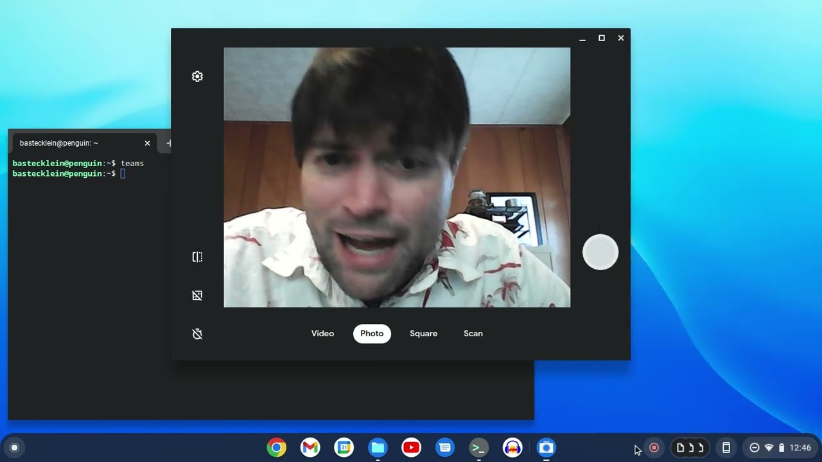Open the Terminal app from shelf
This screenshot has height=462, width=822.
478,448
